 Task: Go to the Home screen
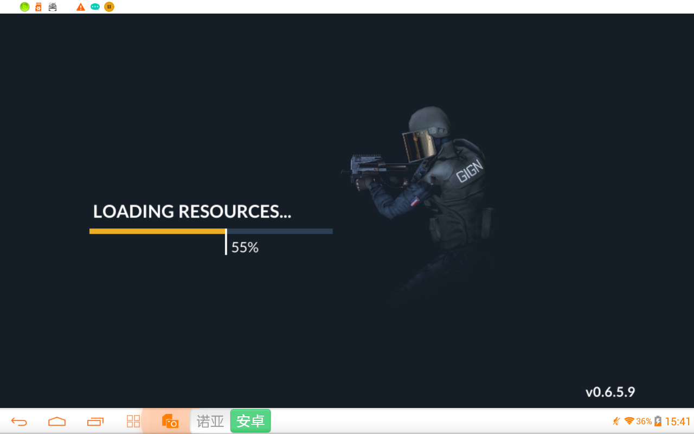click(x=57, y=422)
